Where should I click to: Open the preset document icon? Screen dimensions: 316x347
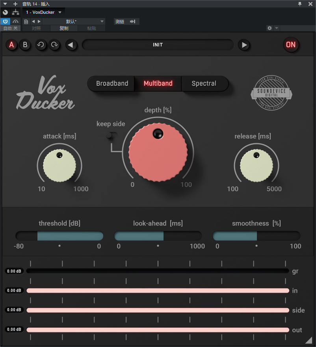26,22
